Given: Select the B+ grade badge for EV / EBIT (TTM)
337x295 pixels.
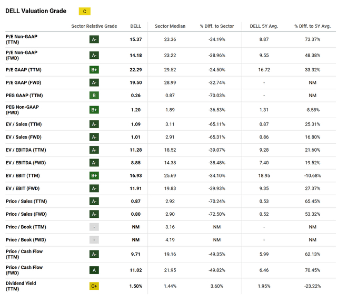Looking at the screenshot, I should coord(94,176).
